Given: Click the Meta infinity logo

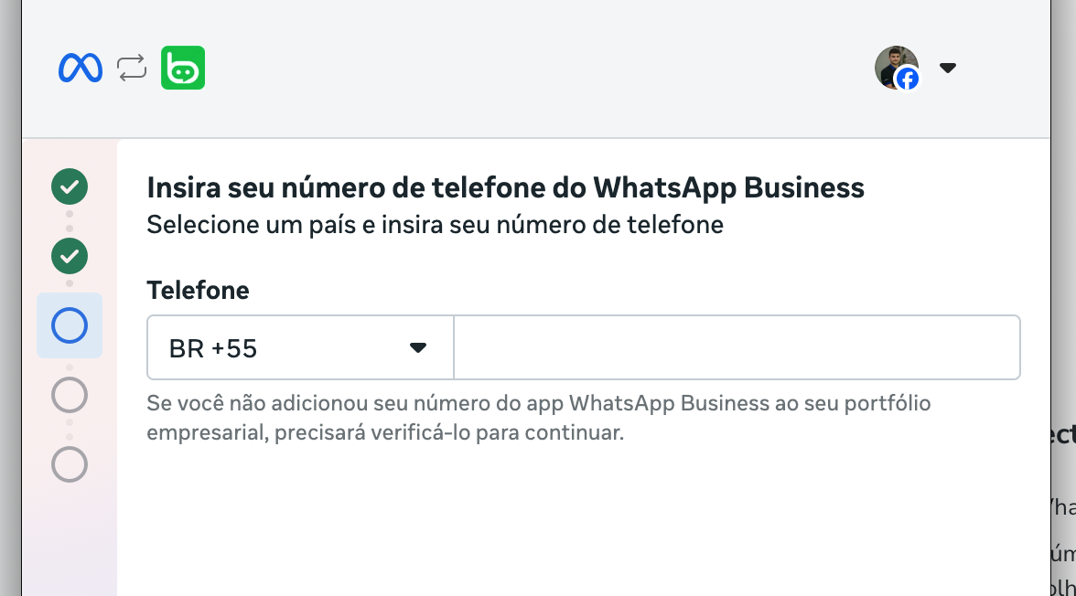Looking at the screenshot, I should 81,68.
